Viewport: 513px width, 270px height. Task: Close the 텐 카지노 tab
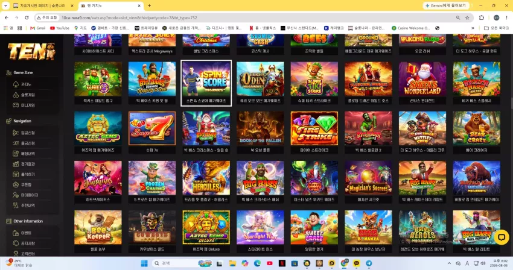tap(139, 5)
